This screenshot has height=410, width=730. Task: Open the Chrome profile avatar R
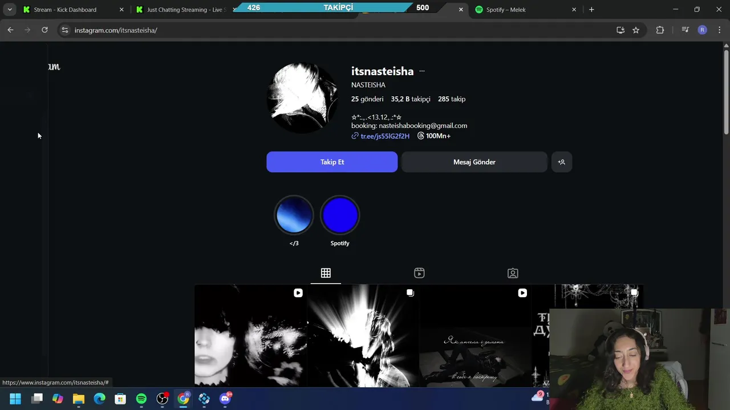point(702,30)
